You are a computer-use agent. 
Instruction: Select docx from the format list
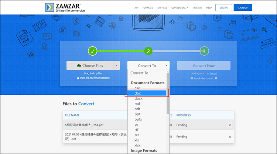click(x=138, y=98)
